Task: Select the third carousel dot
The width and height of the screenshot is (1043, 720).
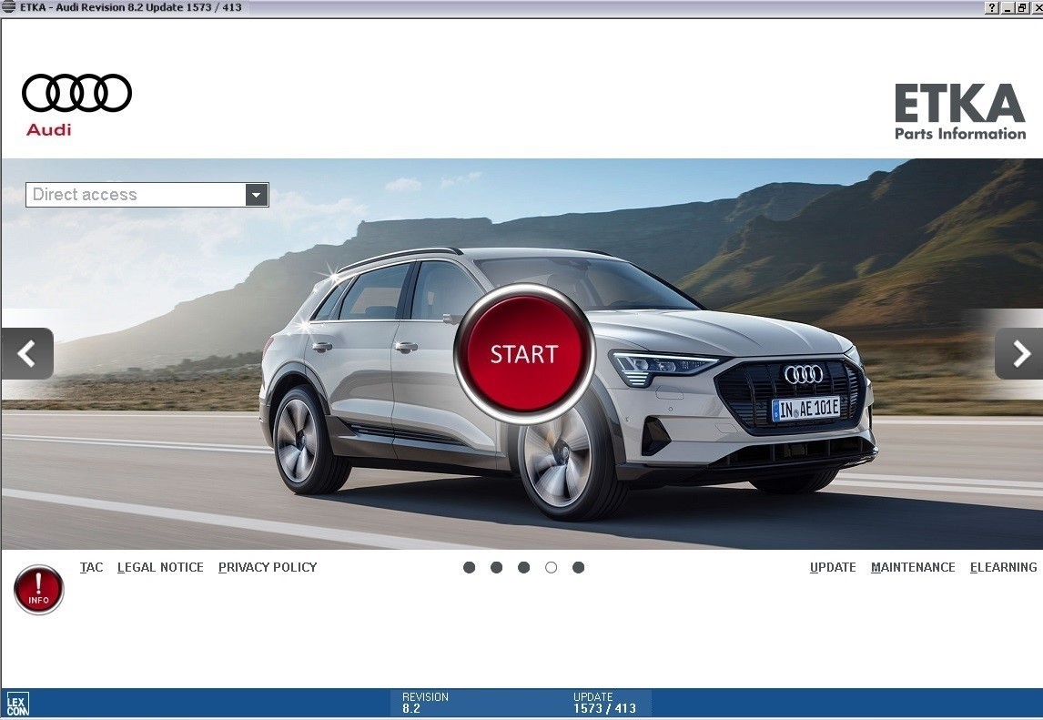Action: click(523, 568)
